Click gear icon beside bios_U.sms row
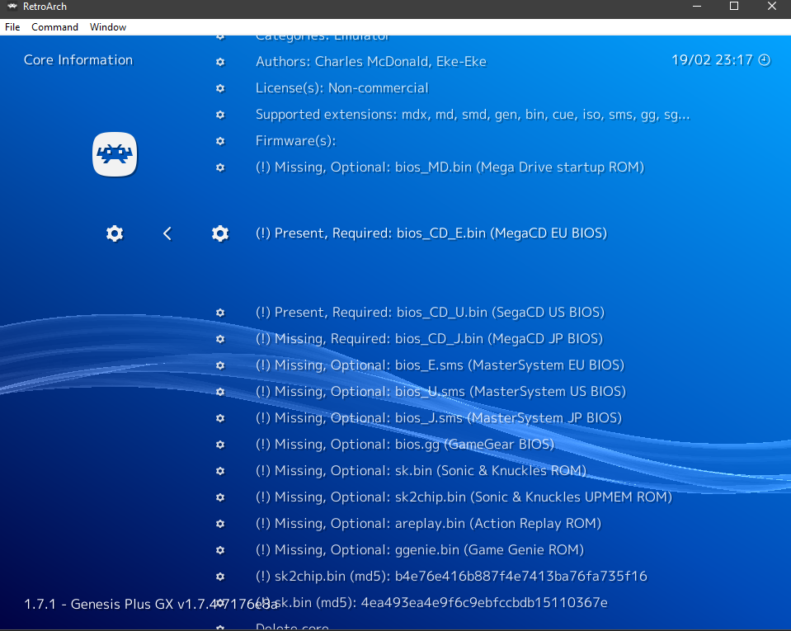This screenshot has width=791, height=631. tap(220, 392)
